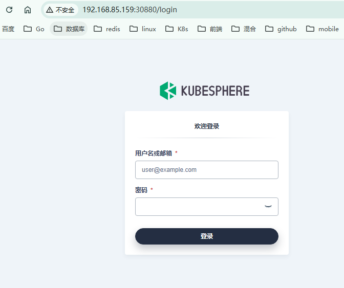Image resolution: width=344 pixels, height=288 pixels.
Task: Click the 用户名或邮箱 field label
Action: 154,153
